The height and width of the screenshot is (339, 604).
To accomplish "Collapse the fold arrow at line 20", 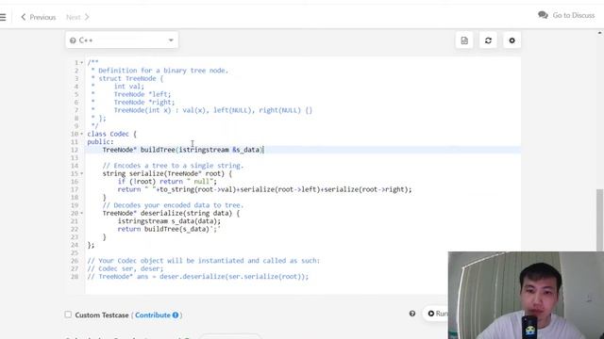I will point(82,214).
